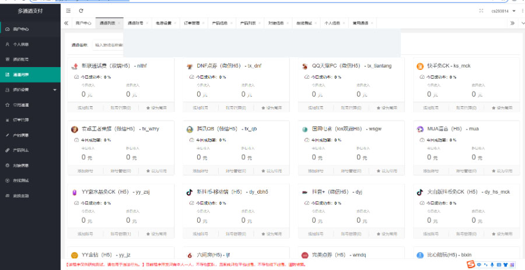
Task: Click the bottom sidebar item 更换主题
Action: click(x=30, y=196)
